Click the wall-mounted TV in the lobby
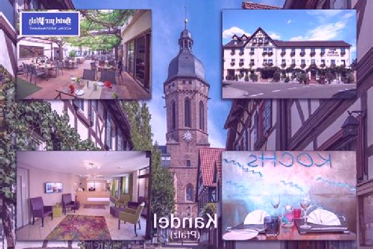The width and height of the screenshot is (373, 249). point(54,187)
